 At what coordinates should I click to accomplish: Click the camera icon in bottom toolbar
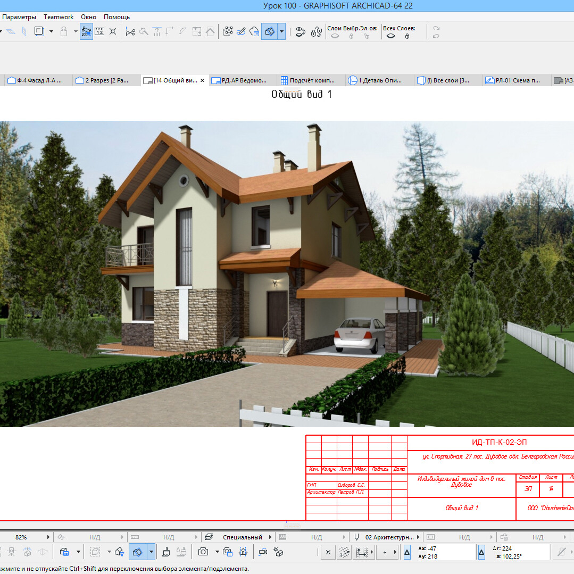(x=203, y=552)
